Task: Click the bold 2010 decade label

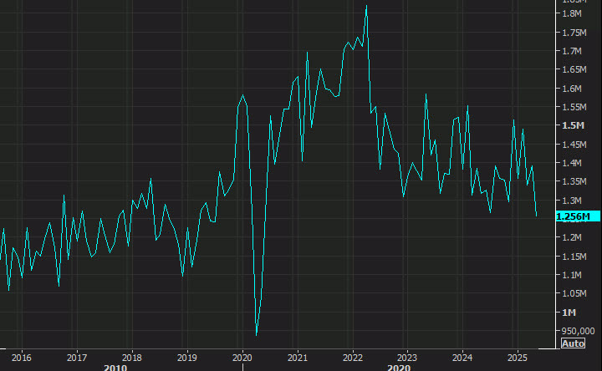Action: [x=115, y=367]
